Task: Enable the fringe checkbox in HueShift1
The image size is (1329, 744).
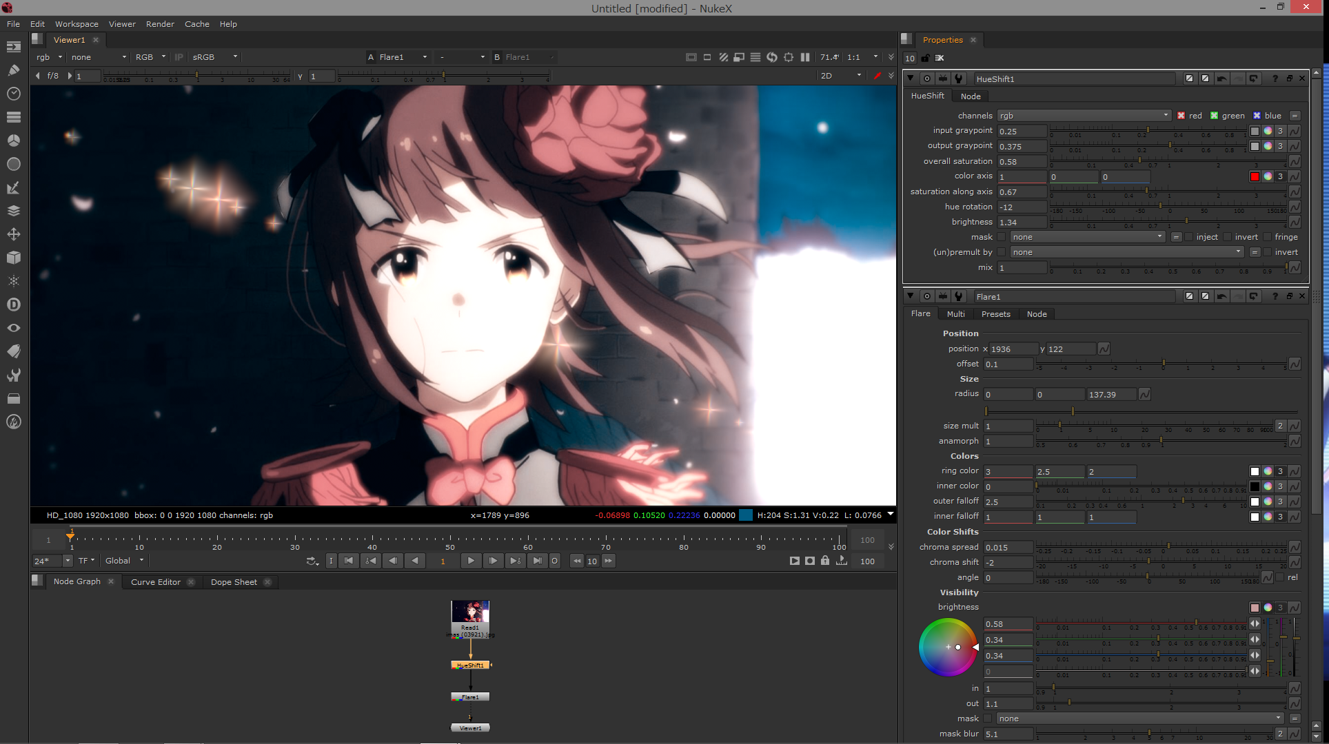Action: click(x=1268, y=237)
